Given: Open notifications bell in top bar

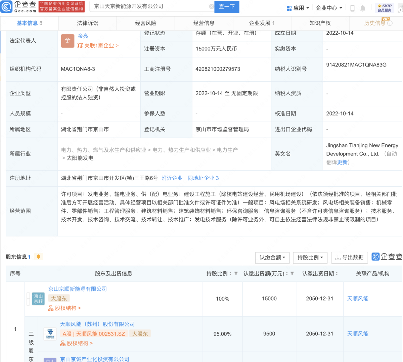Looking at the screenshot, I should [363, 8].
